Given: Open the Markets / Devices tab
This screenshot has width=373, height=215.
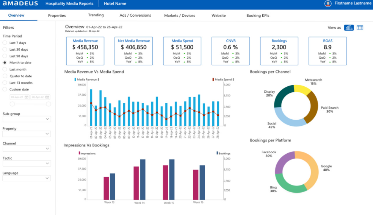Looking at the screenshot, I should coord(180,16).
